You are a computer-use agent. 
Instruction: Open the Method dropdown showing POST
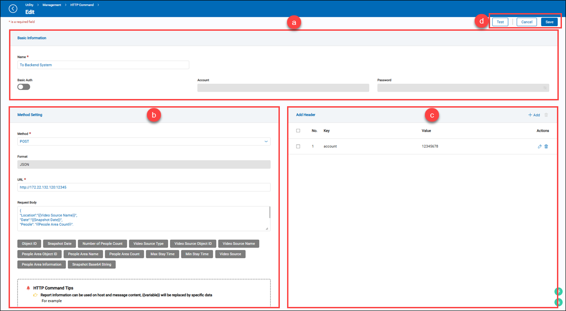pos(144,141)
